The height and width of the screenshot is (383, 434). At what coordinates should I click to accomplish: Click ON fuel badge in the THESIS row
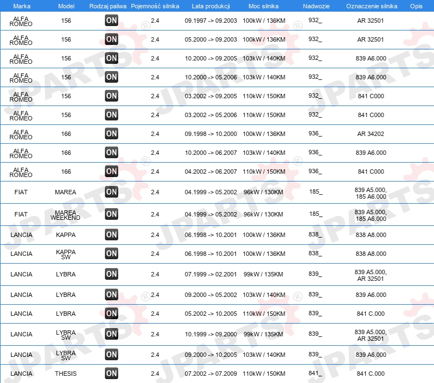(x=112, y=373)
